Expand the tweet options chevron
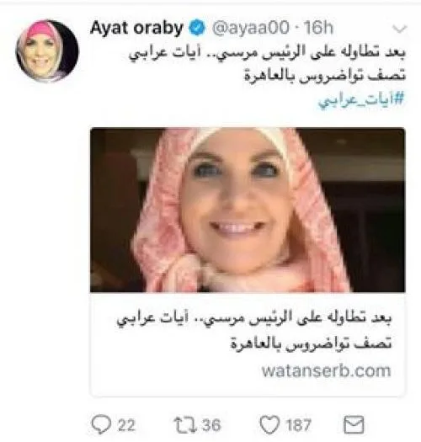This screenshot has height=442, width=421. pos(400,29)
